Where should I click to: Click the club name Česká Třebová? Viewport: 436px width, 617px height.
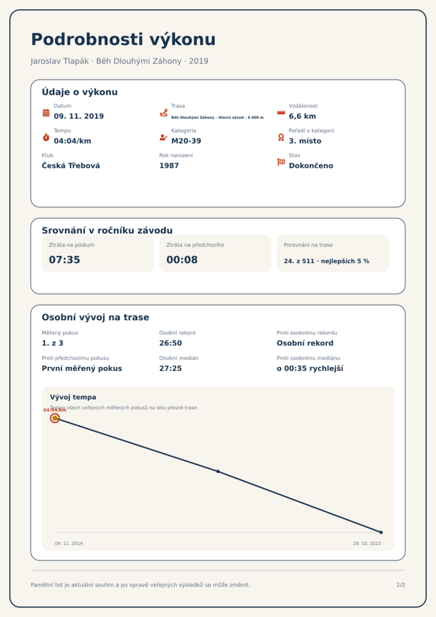point(71,166)
